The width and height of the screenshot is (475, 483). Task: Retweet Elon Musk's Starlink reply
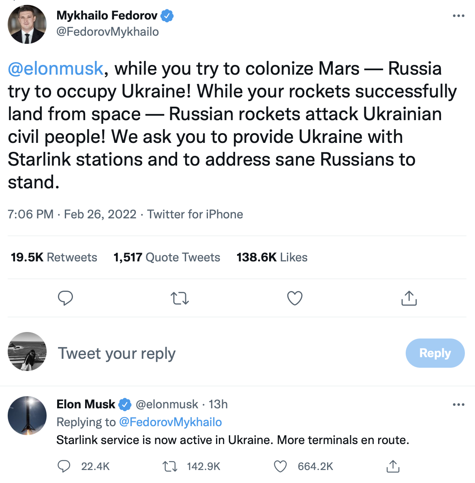170,466
